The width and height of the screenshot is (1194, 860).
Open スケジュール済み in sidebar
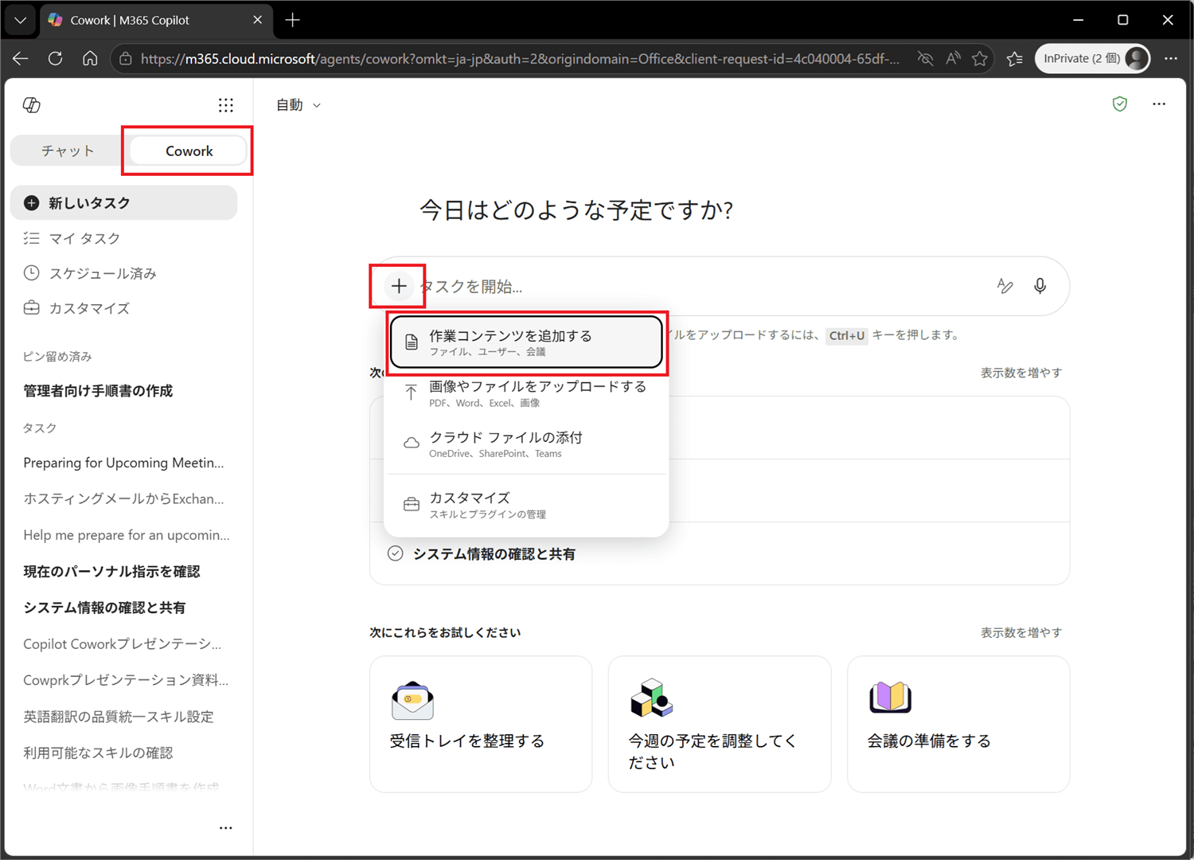(x=124, y=273)
